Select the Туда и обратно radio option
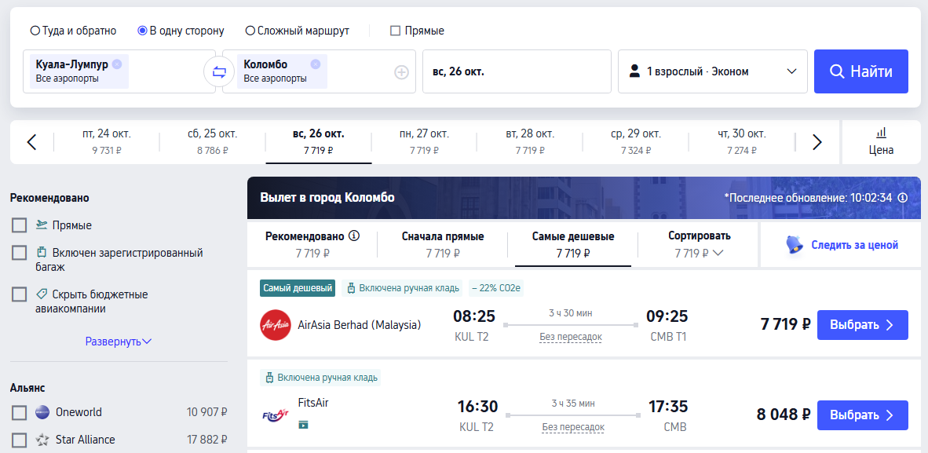Viewport: 928px width, 453px height. tap(35, 31)
